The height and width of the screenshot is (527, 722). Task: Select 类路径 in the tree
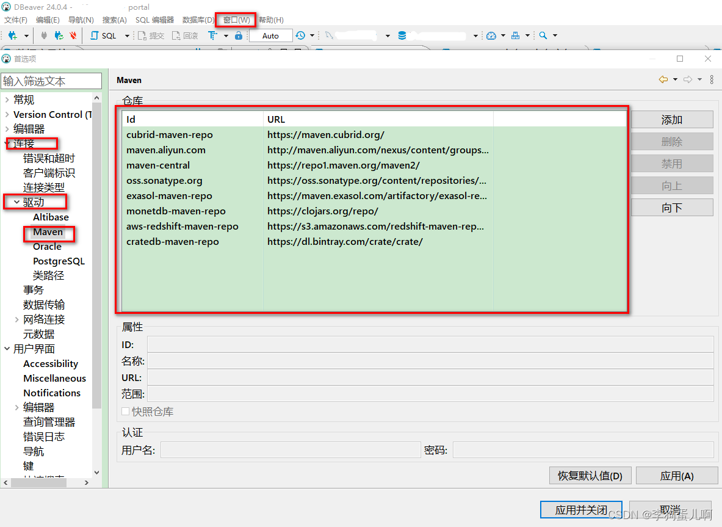point(48,275)
